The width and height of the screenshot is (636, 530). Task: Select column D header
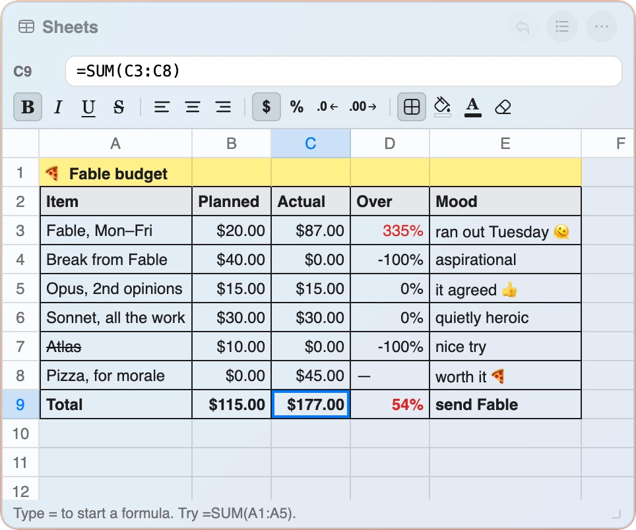click(390, 144)
